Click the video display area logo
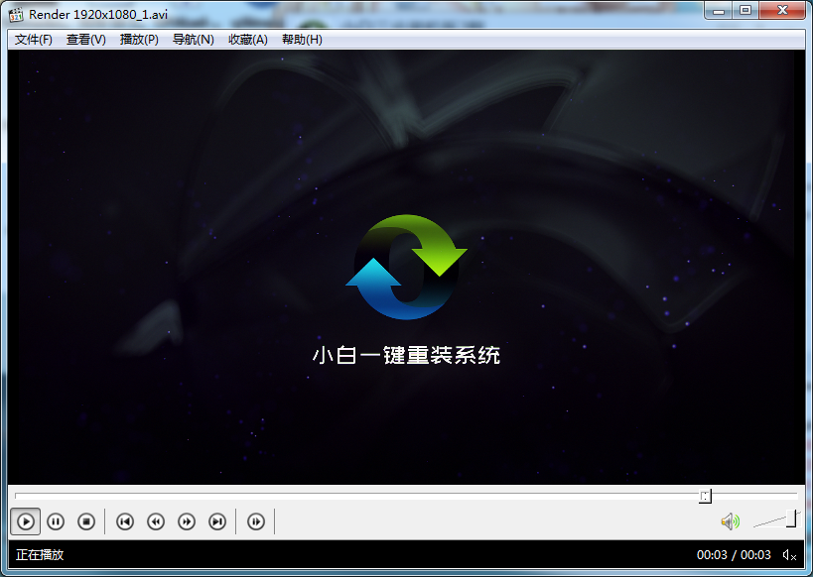This screenshot has width=813, height=577. (407, 267)
